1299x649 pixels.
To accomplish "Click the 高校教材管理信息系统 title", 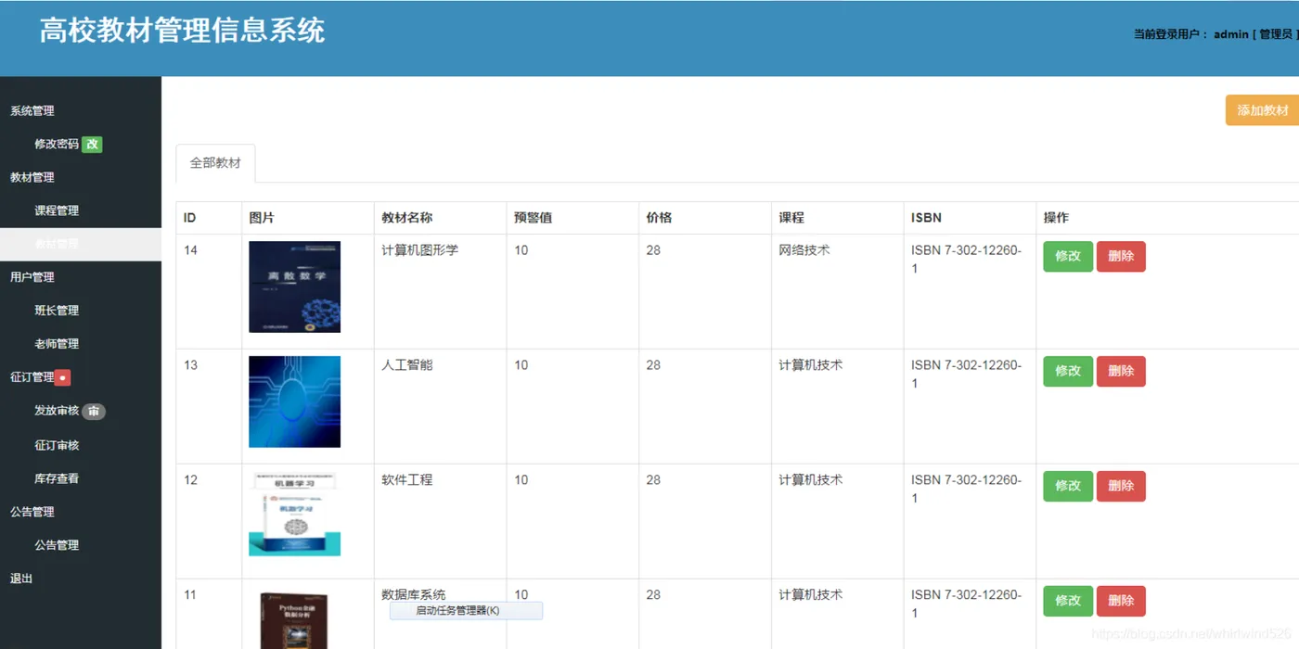I will tap(182, 31).
